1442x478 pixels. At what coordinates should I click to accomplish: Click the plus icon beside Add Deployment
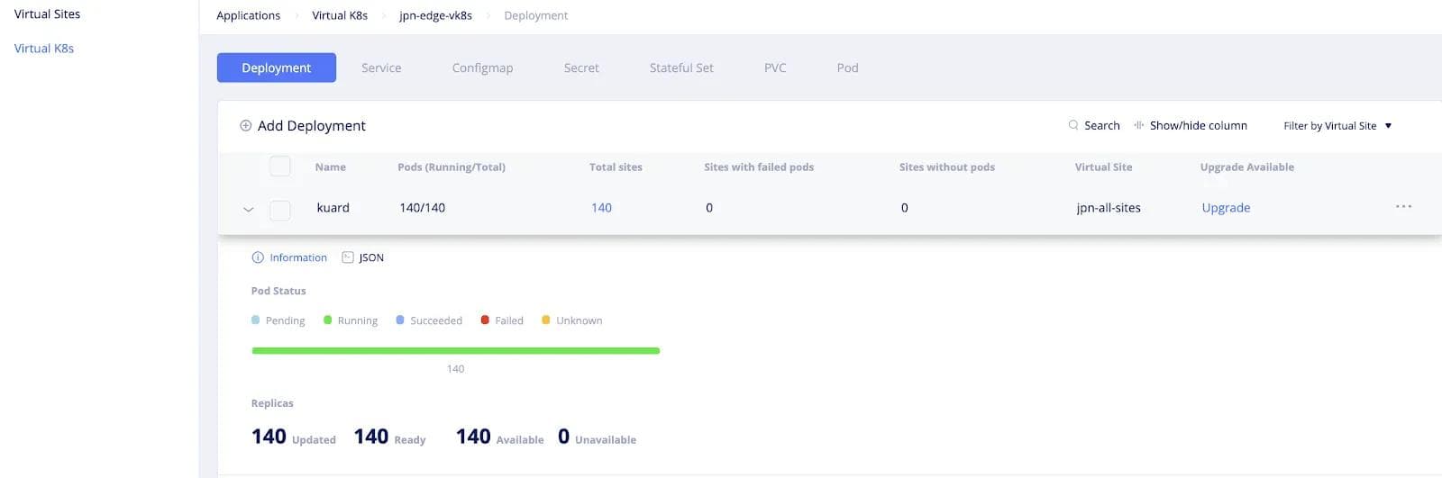tap(245, 126)
